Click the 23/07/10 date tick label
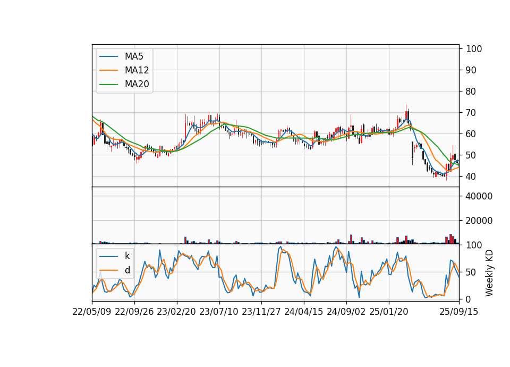Viewport: 510px width, 367px height. click(x=219, y=312)
